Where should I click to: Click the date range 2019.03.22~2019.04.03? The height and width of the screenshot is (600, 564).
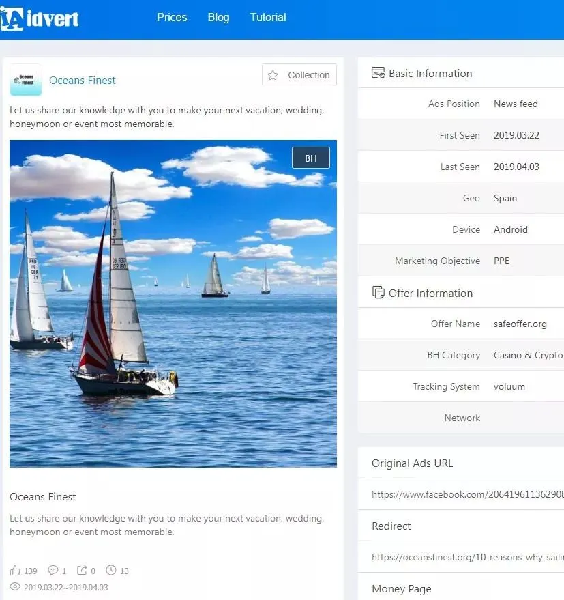pyautogui.click(x=65, y=588)
